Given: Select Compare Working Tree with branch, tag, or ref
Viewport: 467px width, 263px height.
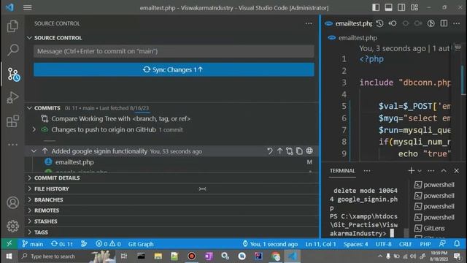Looking at the screenshot, I should (x=120, y=118).
